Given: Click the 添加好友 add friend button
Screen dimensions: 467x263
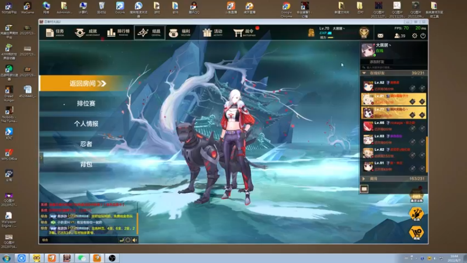Looking at the screenshot, I should click(377, 62).
